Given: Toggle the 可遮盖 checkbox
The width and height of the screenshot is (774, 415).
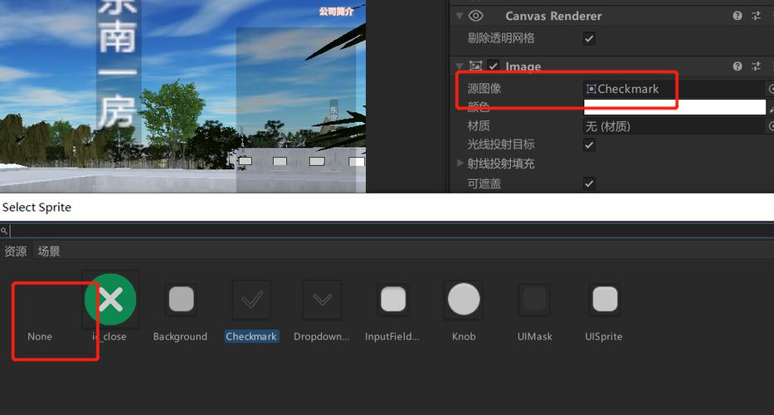Looking at the screenshot, I should [589, 183].
